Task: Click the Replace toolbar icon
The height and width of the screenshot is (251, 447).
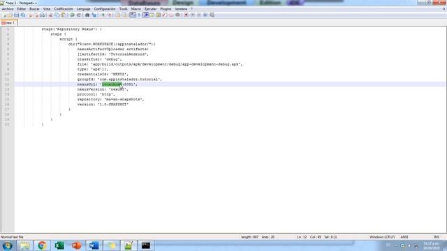Action: tap(94, 15)
